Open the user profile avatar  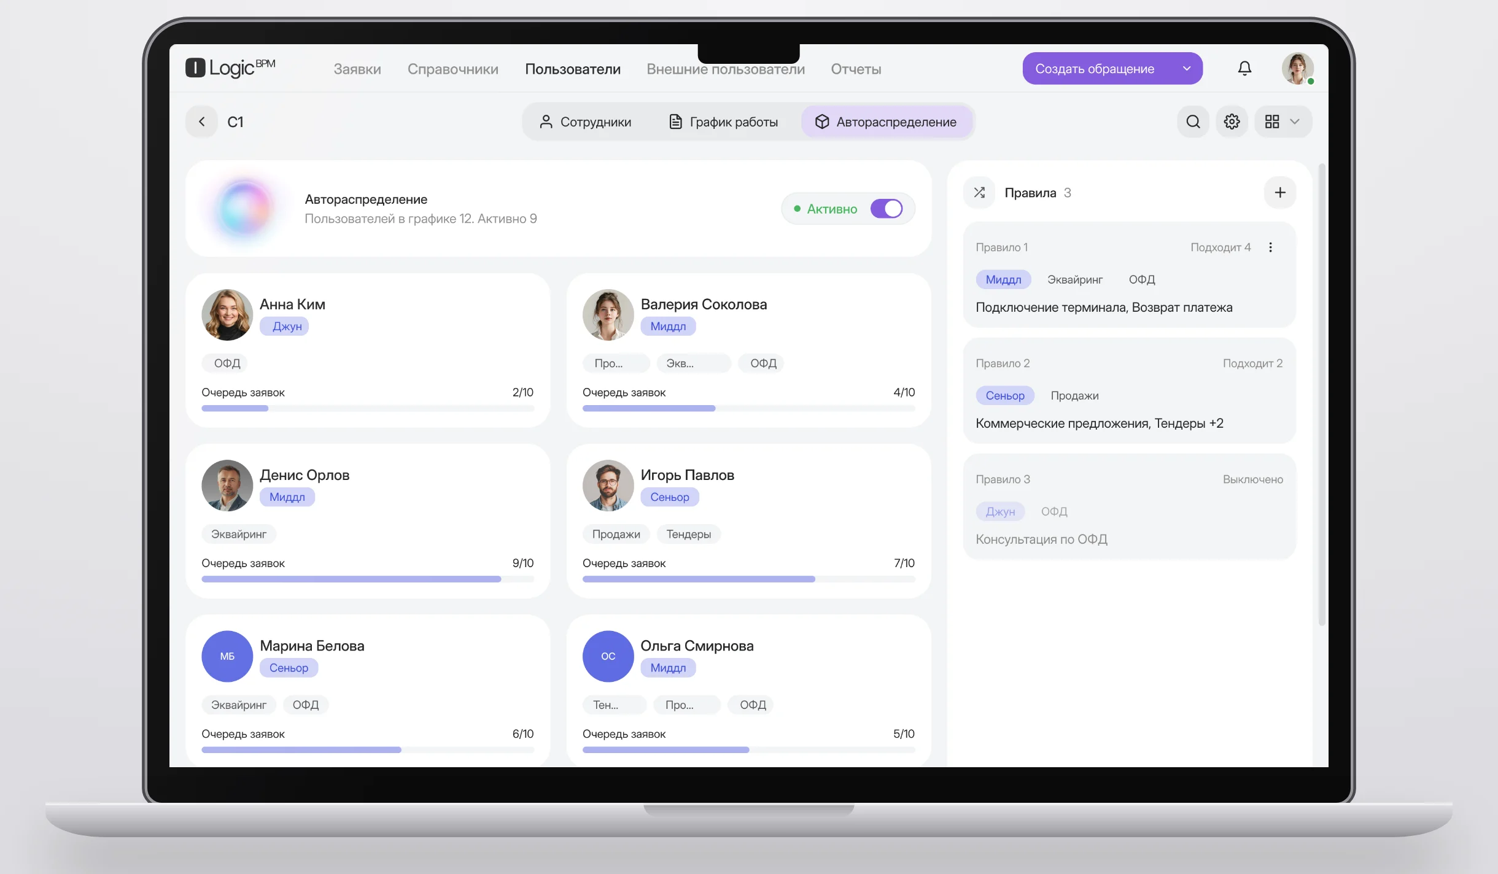coord(1297,68)
